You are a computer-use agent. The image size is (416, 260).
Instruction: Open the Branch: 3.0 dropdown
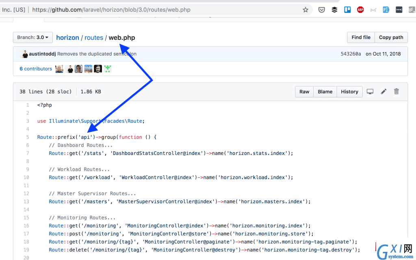tap(32, 37)
